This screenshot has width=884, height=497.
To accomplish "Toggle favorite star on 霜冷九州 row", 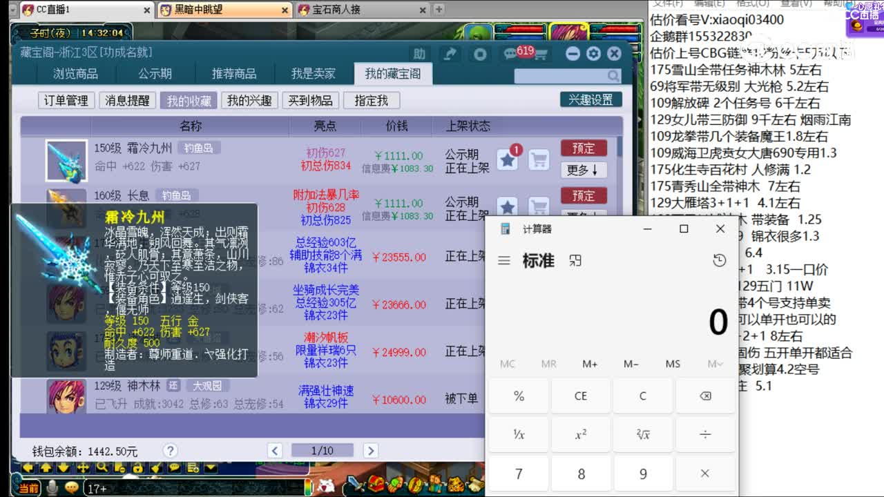I will [x=508, y=160].
